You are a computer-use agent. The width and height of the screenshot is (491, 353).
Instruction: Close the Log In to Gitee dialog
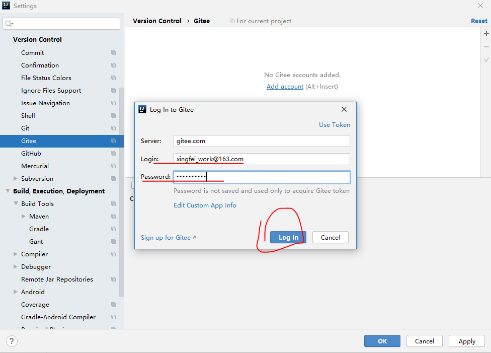tap(344, 109)
